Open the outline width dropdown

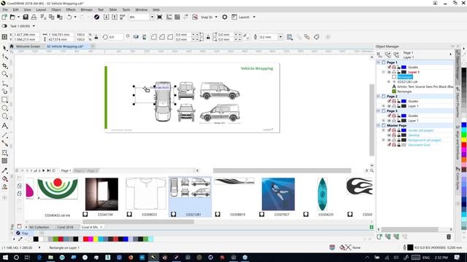(280, 37)
